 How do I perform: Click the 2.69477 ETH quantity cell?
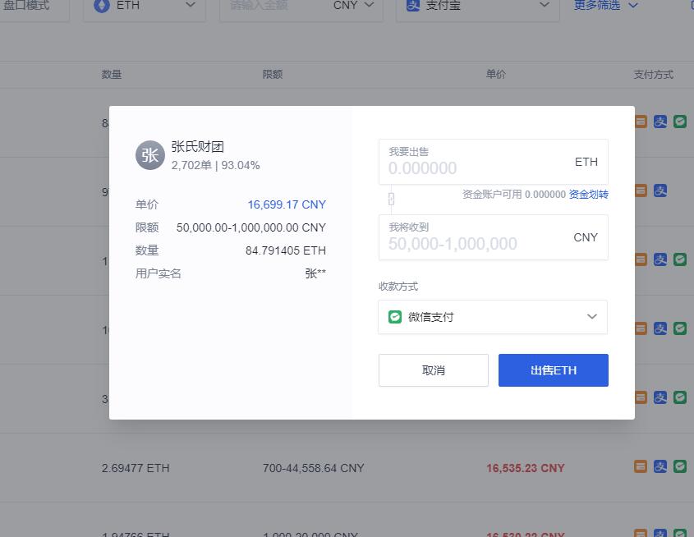[136, 468]
